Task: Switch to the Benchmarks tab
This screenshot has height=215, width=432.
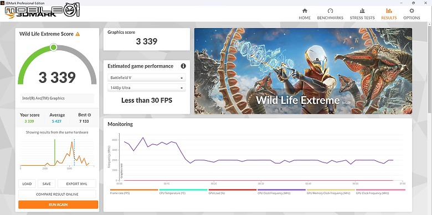Action: (330, 14)
